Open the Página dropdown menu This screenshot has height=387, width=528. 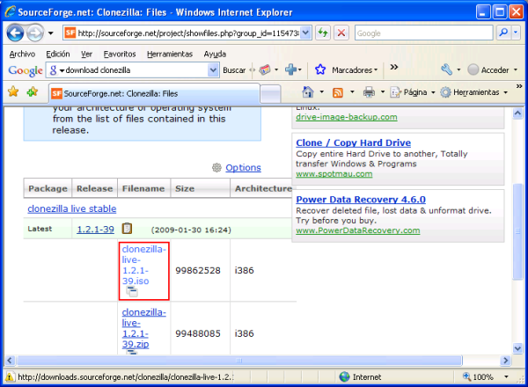tap(414, 92)
